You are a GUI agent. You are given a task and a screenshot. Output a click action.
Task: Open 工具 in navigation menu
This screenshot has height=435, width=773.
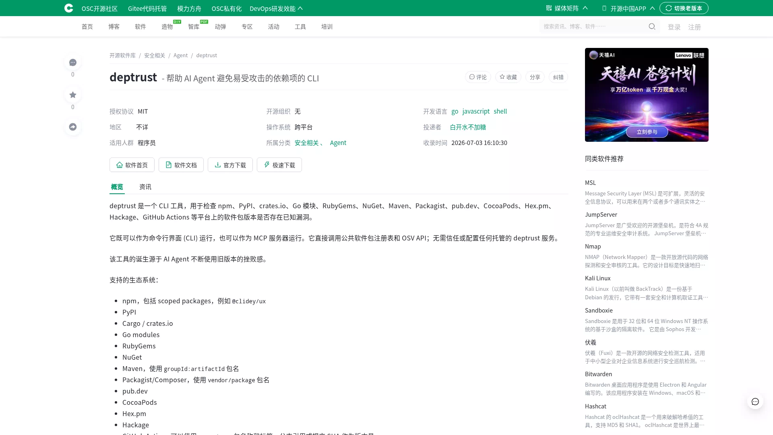pyautogui.click(x=300, y=27)
